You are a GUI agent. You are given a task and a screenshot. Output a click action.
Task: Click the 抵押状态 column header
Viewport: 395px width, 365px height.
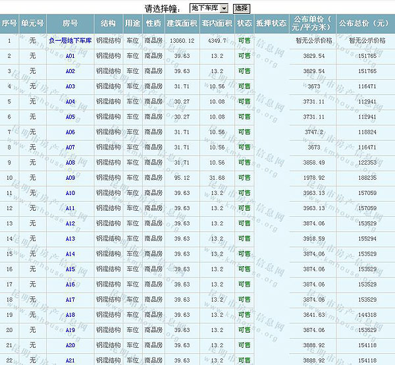[271, 23]
